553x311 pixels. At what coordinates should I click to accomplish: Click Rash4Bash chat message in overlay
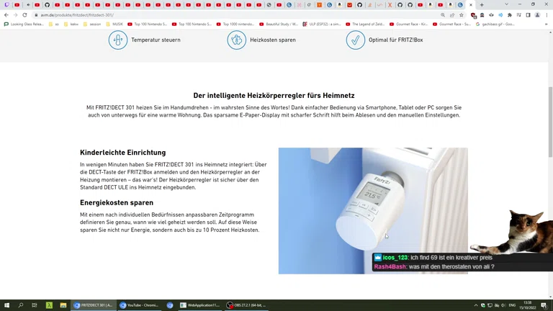(x=434, y=267)
